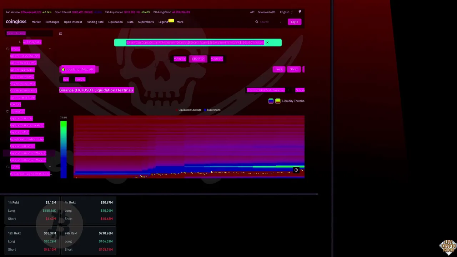
Task: Click the back arrow beside All Categories
Action: (20, 42)
